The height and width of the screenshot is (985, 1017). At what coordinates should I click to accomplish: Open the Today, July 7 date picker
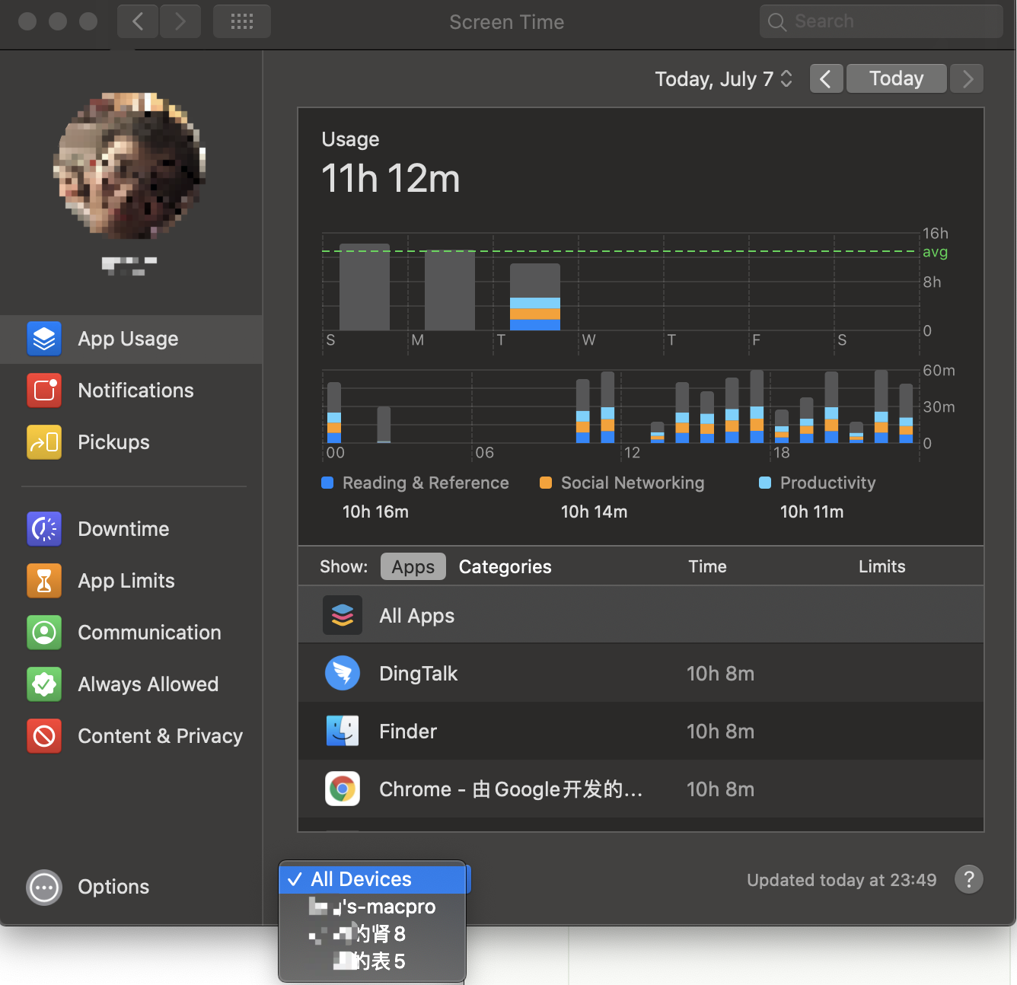724,79
